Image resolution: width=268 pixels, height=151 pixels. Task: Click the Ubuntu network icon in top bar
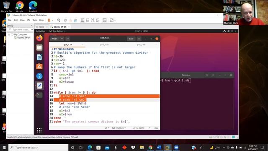224,31
